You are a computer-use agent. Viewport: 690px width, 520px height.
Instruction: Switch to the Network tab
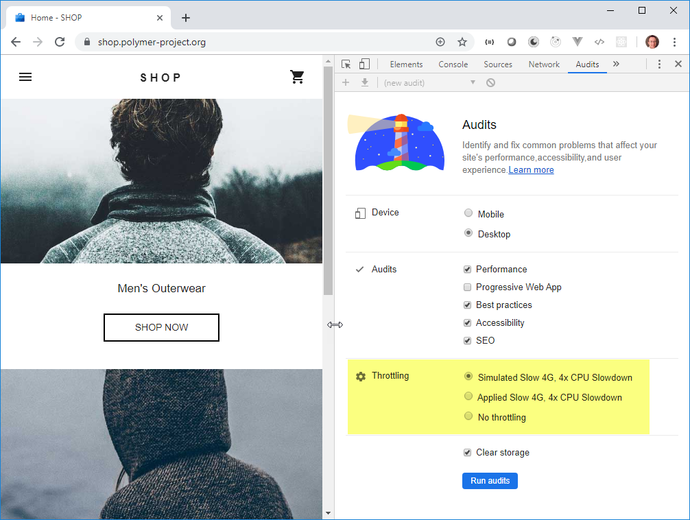point(544,64)
